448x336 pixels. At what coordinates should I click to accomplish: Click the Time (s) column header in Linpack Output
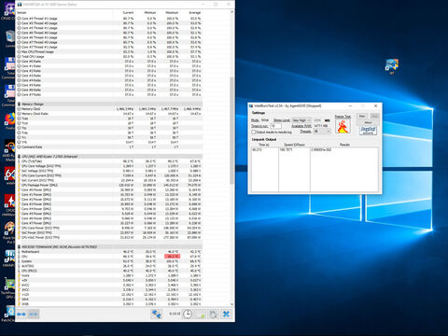(264, 145)
